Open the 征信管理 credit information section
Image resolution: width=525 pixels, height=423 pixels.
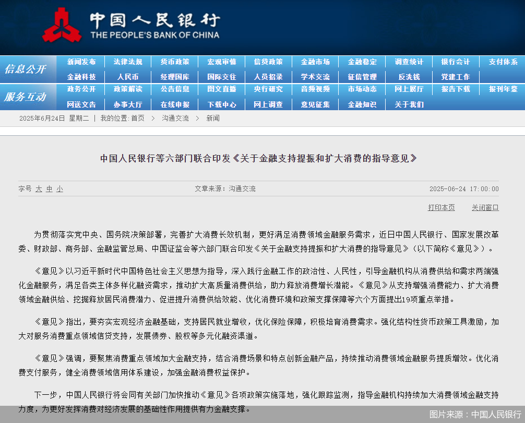click(362, 76)
